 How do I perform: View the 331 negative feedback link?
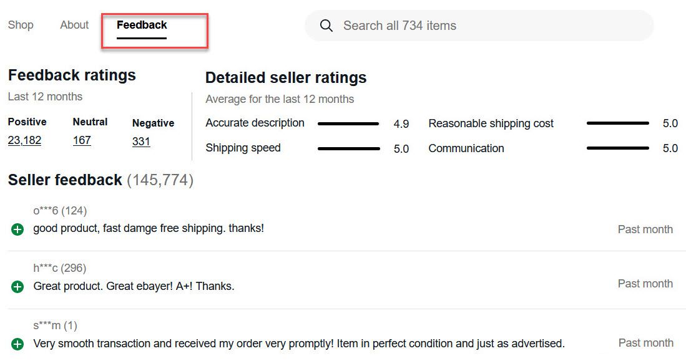click(x=141, y=142)
